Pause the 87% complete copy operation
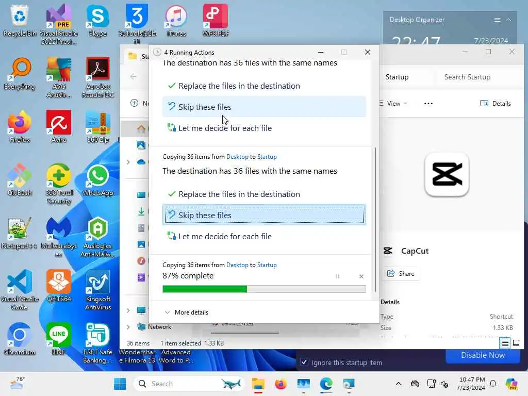528x396 pixels. tap(337, 276)
